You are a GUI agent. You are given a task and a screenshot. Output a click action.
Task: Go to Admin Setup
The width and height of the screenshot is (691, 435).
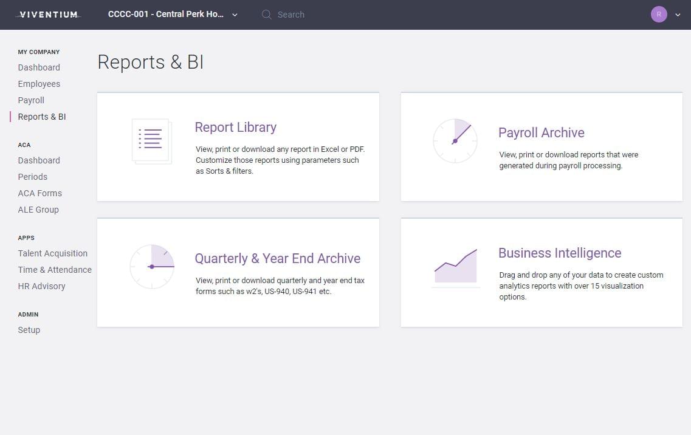tap(29, 330)
